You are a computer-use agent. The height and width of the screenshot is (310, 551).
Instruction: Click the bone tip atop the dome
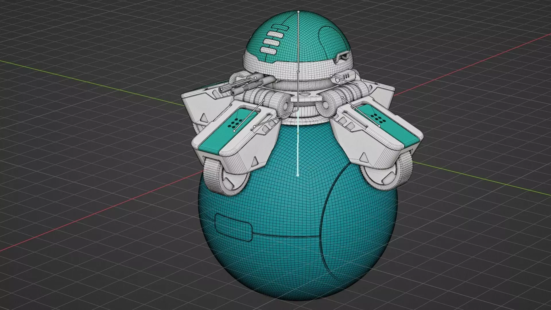pyautogui.click(x=298, y=12)
